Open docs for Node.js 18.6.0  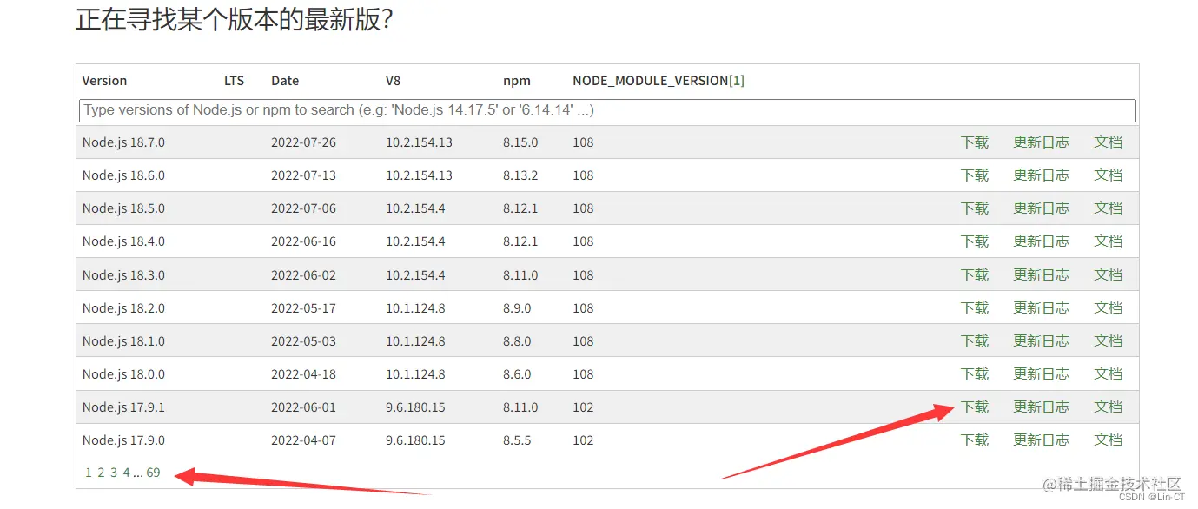pyautogui.click(x=1109, y=175)
